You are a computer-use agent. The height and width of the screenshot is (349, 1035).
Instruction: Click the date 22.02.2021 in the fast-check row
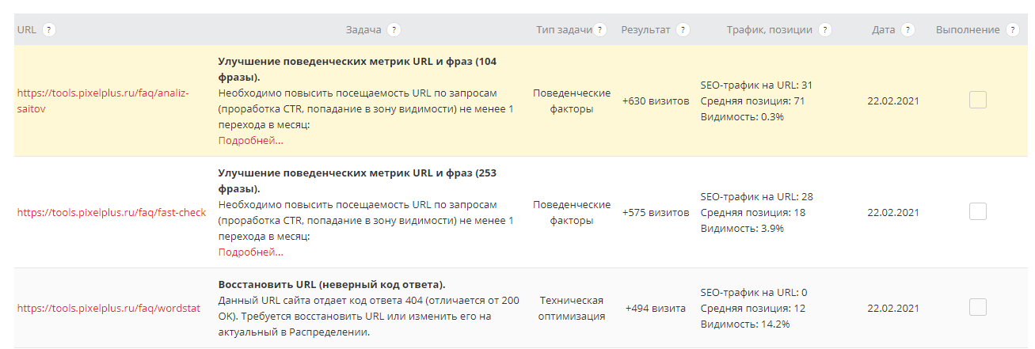pyautogui.click(x=893, y=212)
